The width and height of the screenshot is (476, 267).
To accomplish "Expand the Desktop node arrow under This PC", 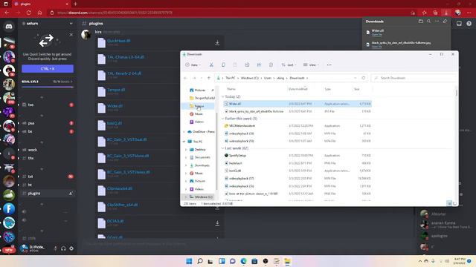I will 186,150.
